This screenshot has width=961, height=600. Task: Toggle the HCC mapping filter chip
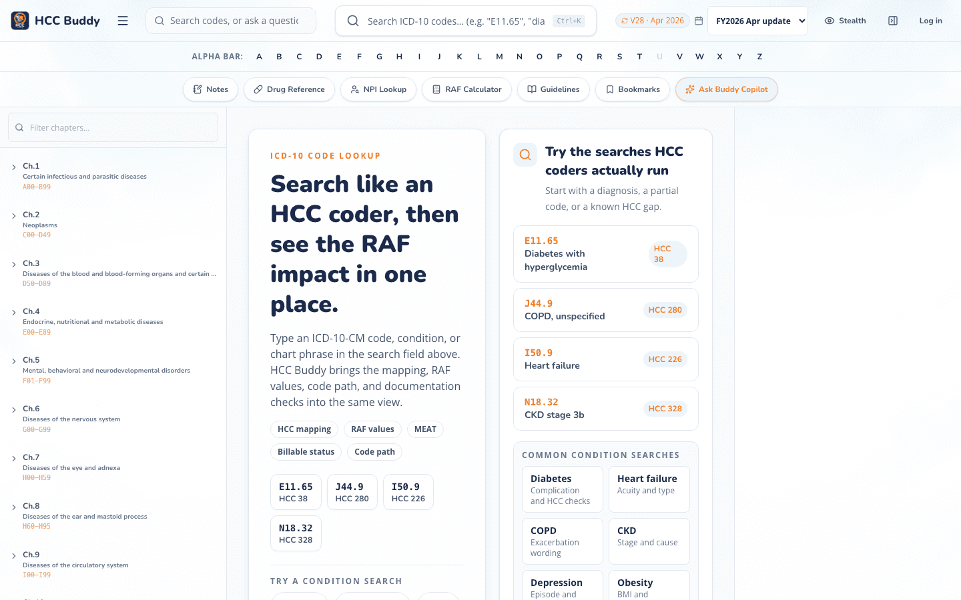pos(304,429)
